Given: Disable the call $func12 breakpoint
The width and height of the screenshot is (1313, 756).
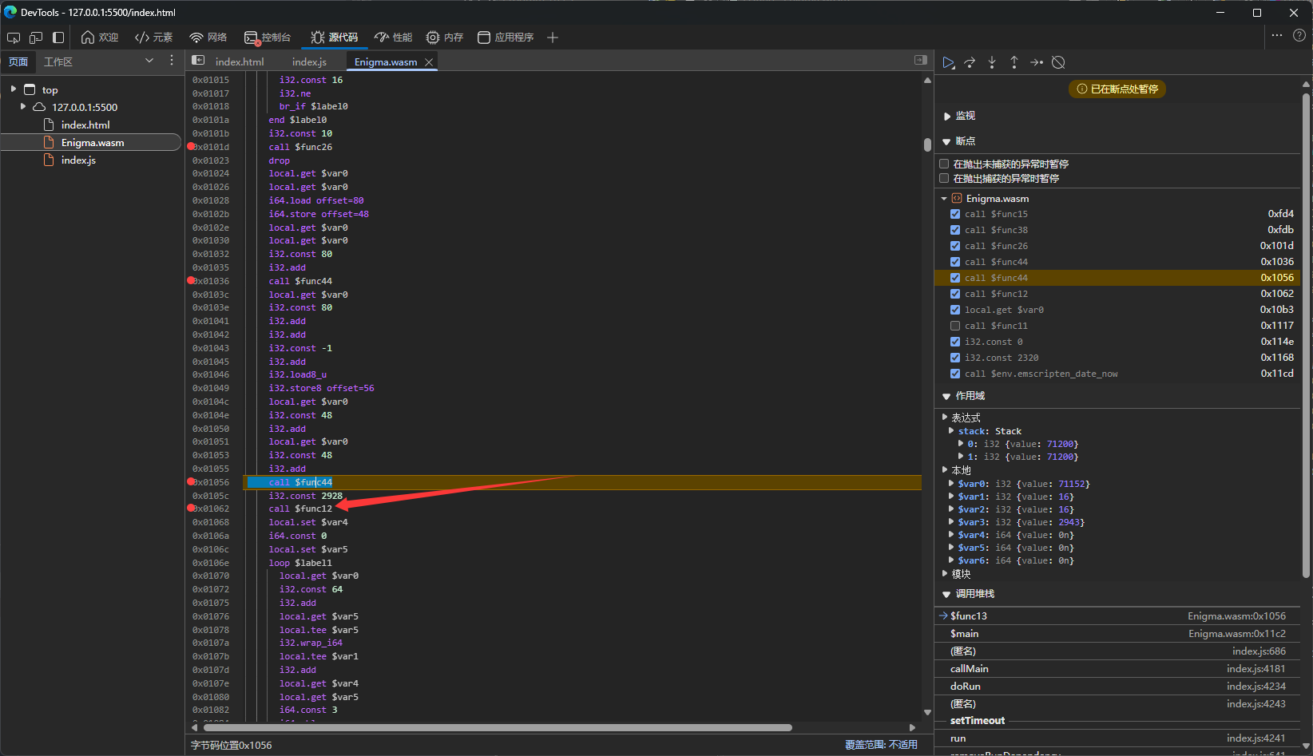Looking at the screenshot, I should [955, 294].
